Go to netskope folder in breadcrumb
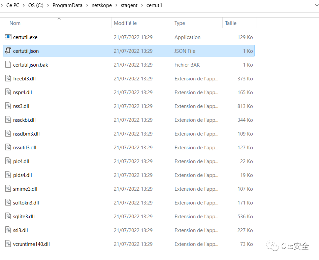Image resolution: width=319 pixels, height=260 pixels. click(101, 5)
